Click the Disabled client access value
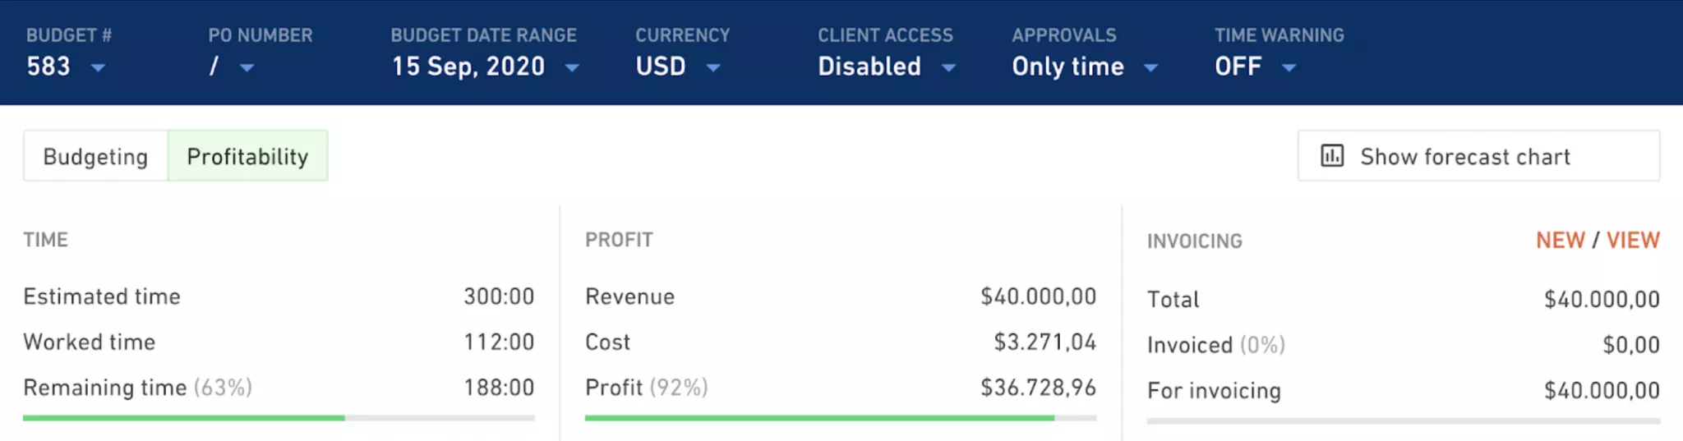 [x=869, y=67]
